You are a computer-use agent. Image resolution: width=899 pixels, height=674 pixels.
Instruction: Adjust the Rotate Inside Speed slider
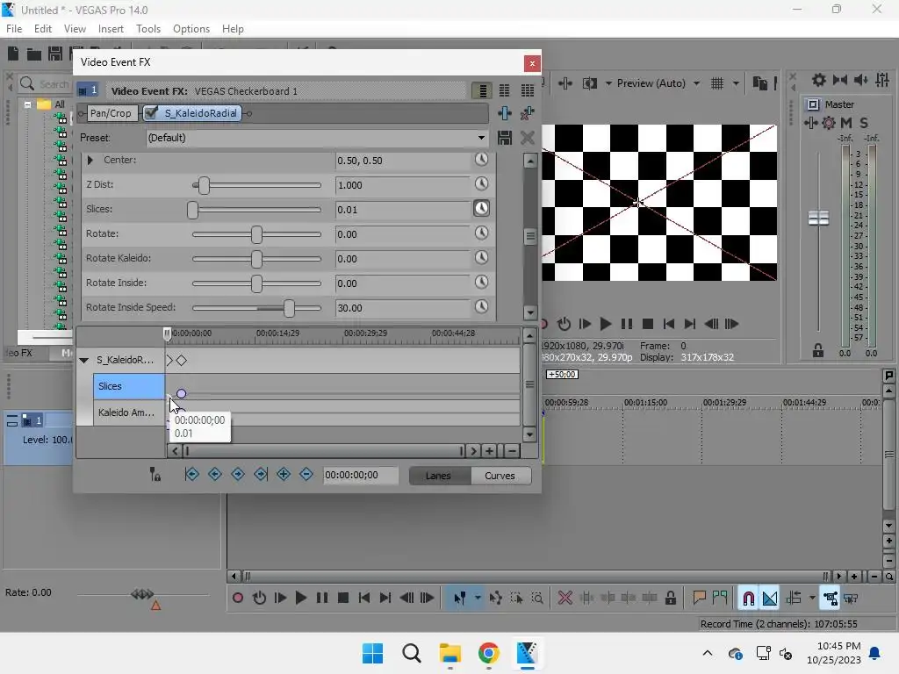289,308
